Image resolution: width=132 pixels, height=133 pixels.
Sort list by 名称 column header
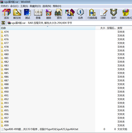(x=48, y=28)
